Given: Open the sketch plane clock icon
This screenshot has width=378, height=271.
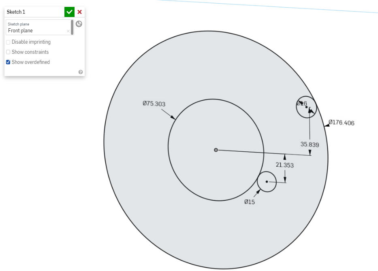Looking at the screenshot, I should tap(79, 24).
